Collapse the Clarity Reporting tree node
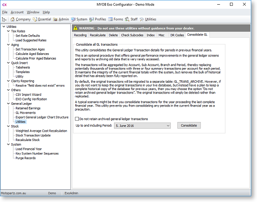 point(9,81)
